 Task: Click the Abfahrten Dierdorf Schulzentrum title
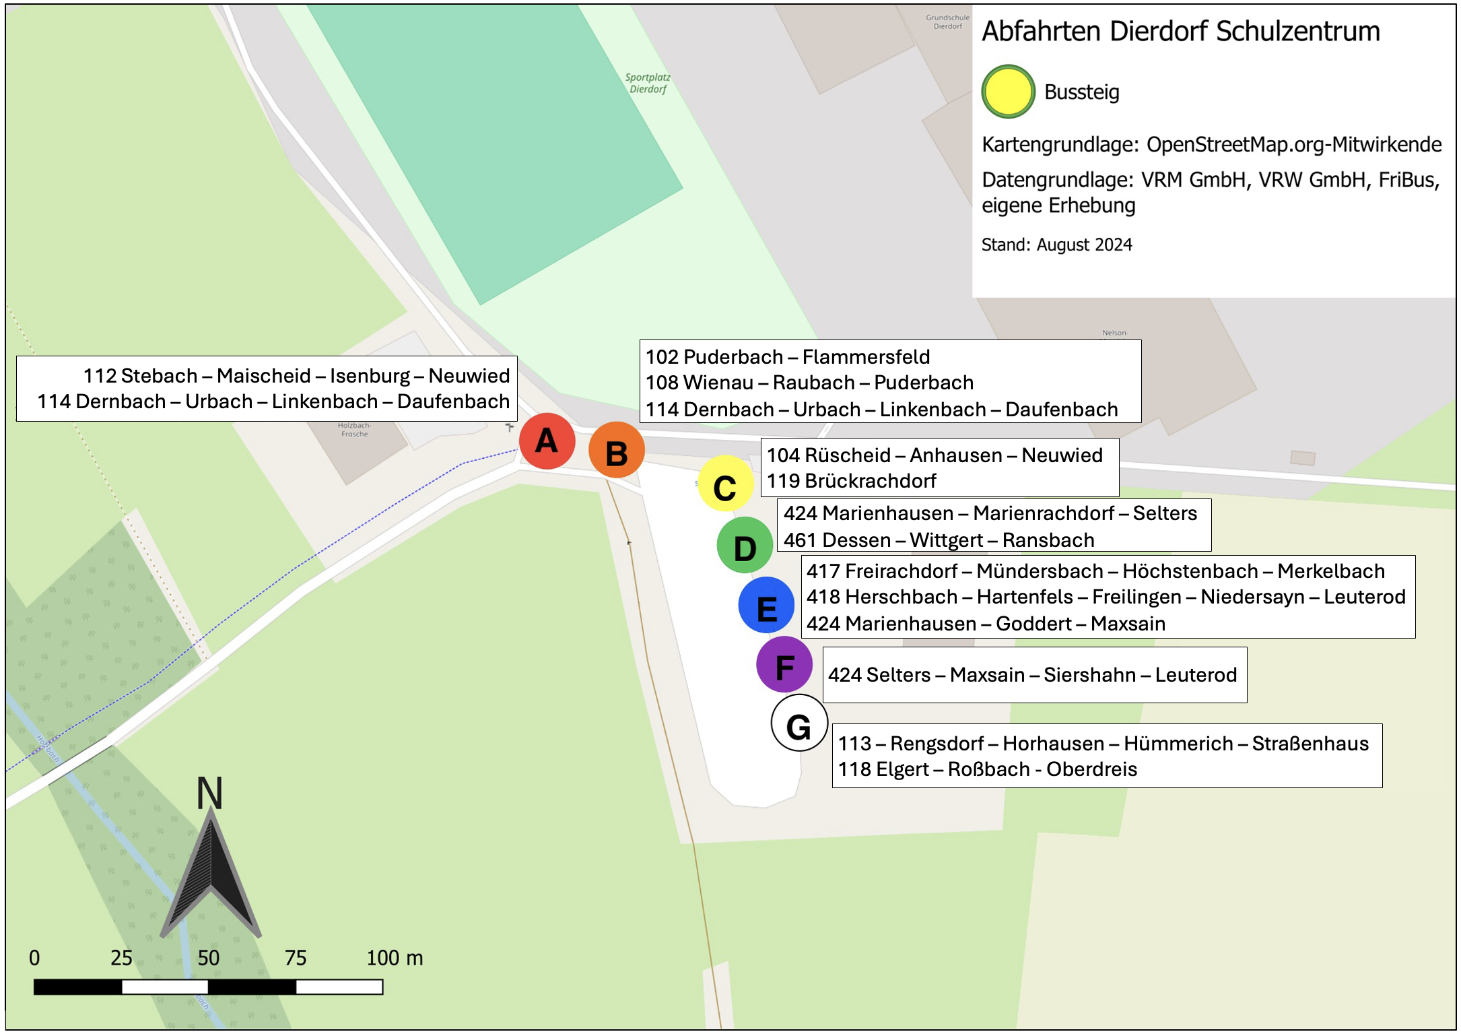(x=1180, y=32)
